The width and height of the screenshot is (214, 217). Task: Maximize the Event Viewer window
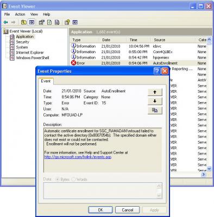[x=201, y=7]
